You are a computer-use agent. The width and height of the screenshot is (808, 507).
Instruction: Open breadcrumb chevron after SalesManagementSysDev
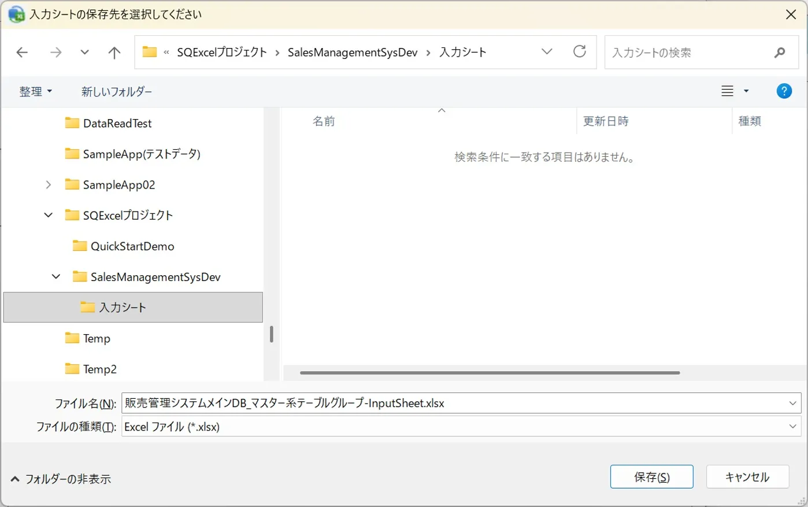pyautogui.click(x=428, y=53)
